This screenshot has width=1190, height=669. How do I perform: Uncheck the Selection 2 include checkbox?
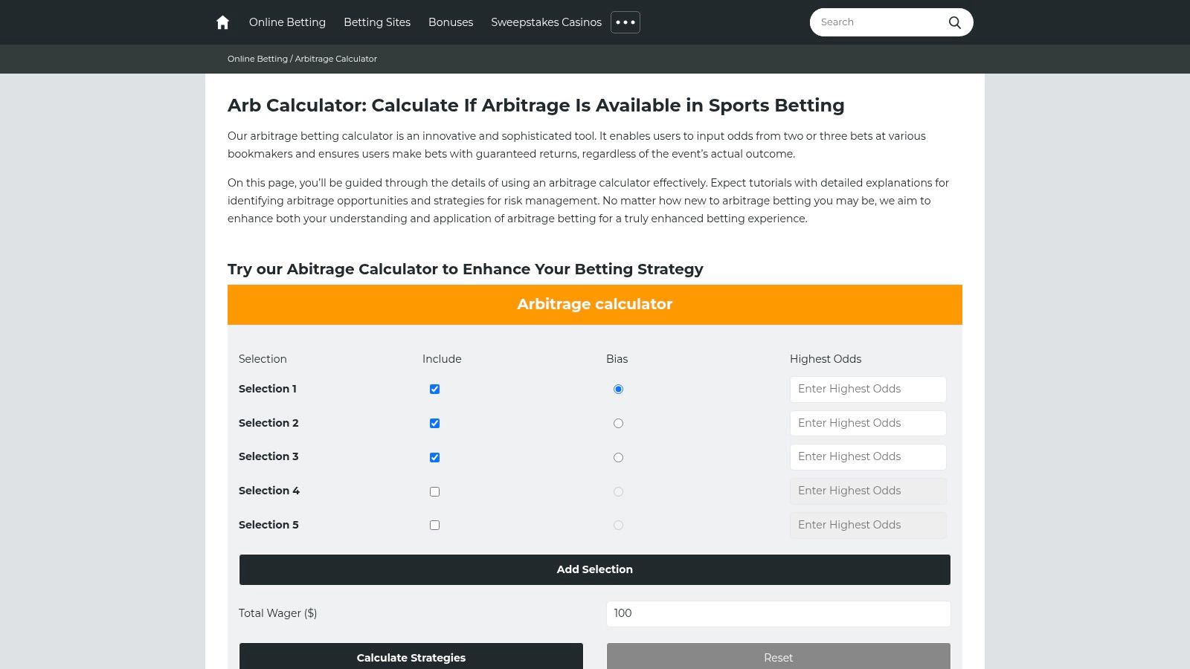434,424
